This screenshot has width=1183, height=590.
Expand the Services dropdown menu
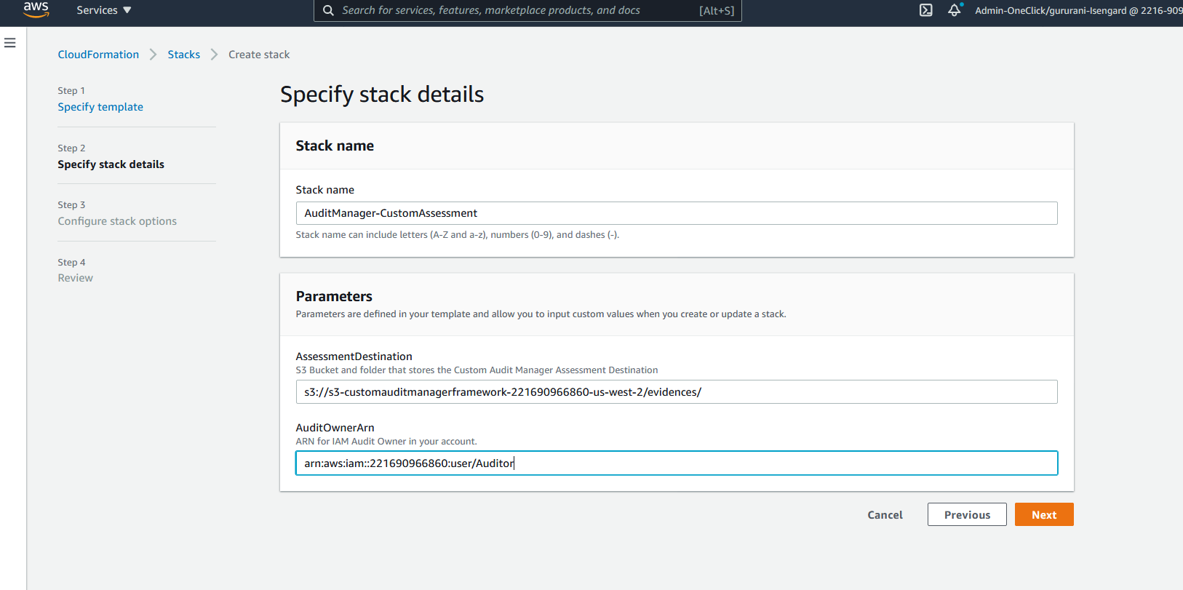pos(104,10)
